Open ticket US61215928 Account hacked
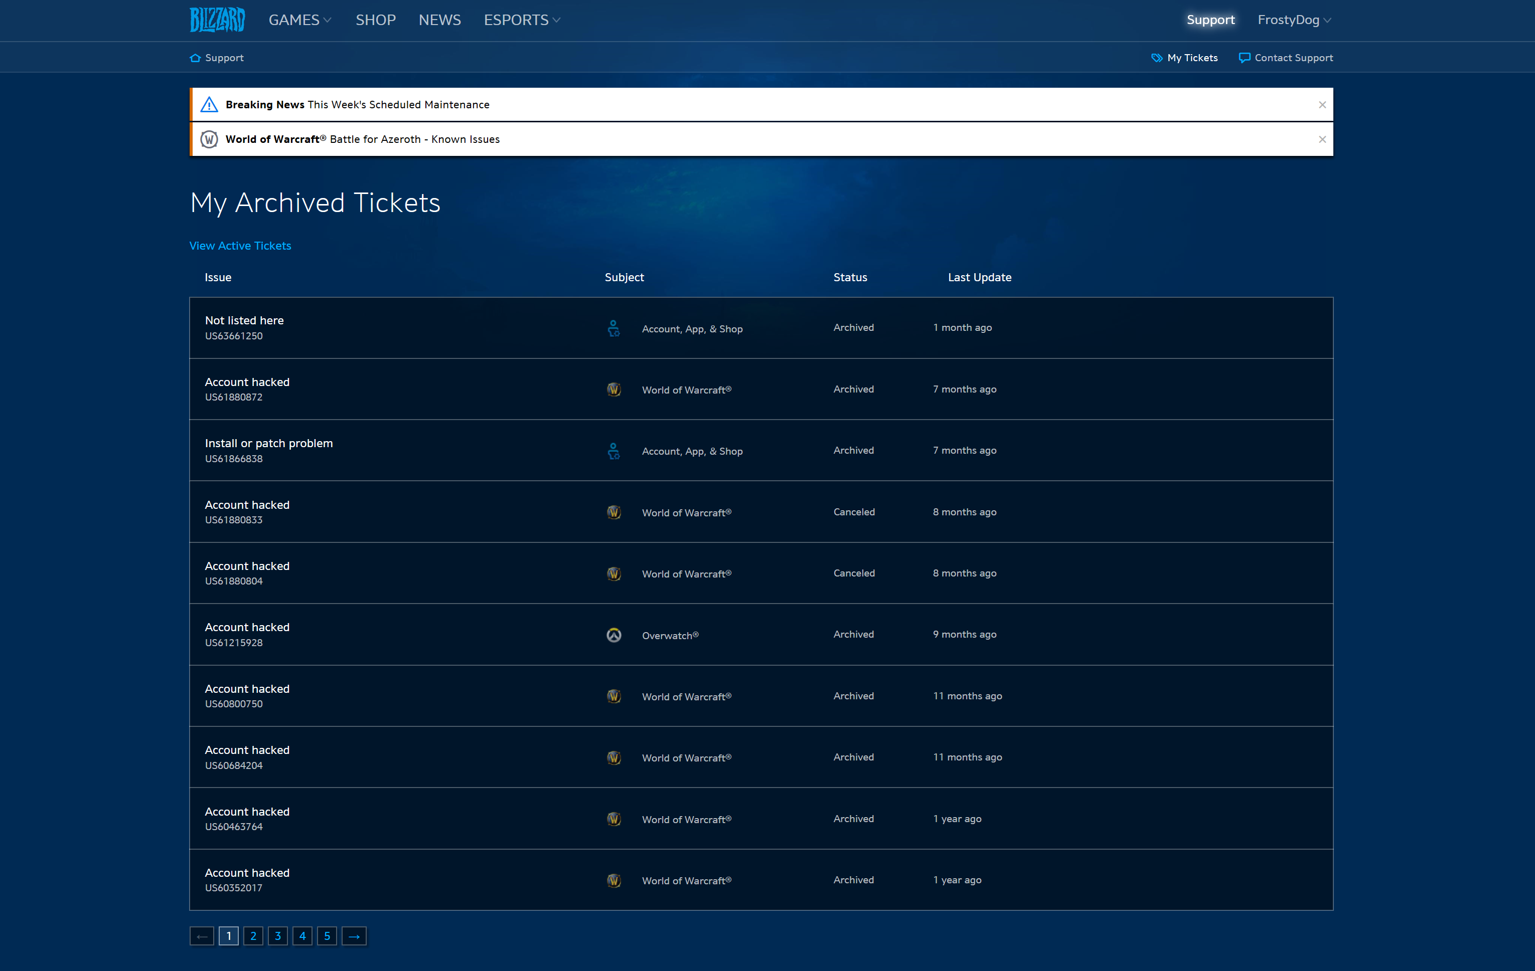 [x=761, y=635]
